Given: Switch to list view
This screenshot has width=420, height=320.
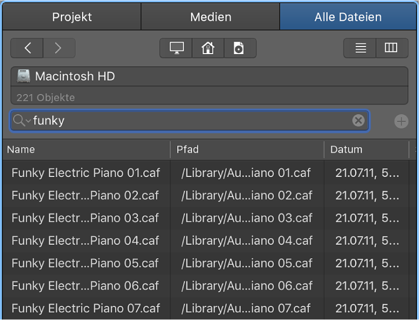Looking at the screenshot, I should point(360,48).
